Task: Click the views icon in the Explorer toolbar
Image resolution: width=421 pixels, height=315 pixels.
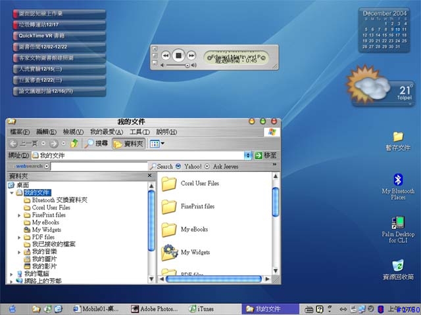Action: (155, 144)
